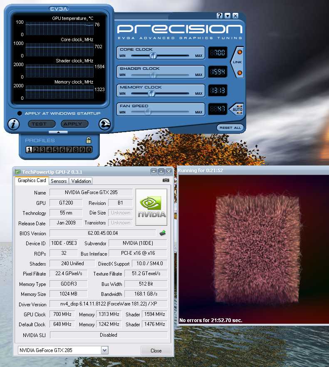This screenshot has width=329, height=367.
Task: Click the core clock value display
Action: [218, 52]
